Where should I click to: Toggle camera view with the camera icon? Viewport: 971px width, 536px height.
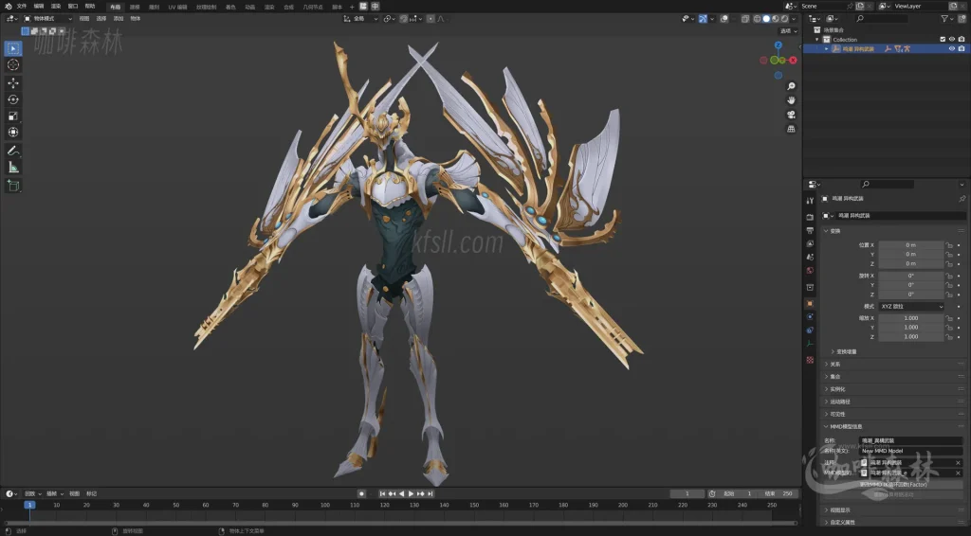pos(791,115)
